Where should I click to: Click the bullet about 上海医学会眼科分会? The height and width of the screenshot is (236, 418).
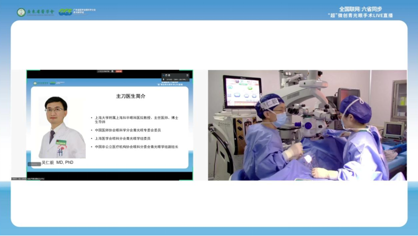[124, 138]
